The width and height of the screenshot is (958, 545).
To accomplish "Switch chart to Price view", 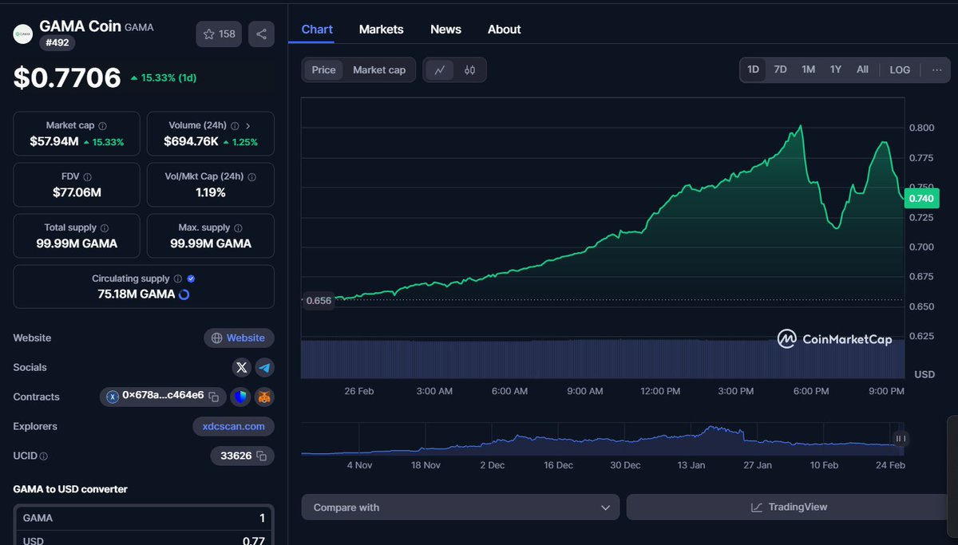I will tap(323, 70).
